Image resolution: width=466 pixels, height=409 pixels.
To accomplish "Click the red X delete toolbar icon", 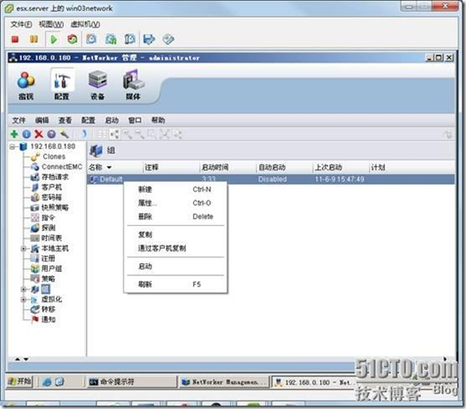I will (38, 135).
